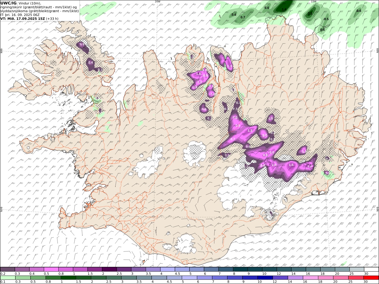379x284 pixels.
Task: Select the upper legend swatch starting at 2.5
Action: tap(124, 270)
